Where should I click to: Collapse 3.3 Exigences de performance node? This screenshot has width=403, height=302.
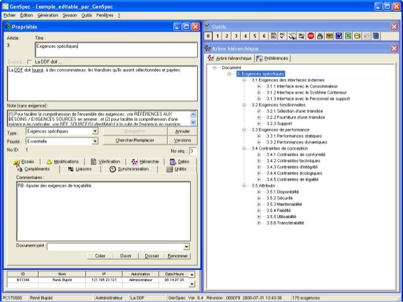click(244, 130)
